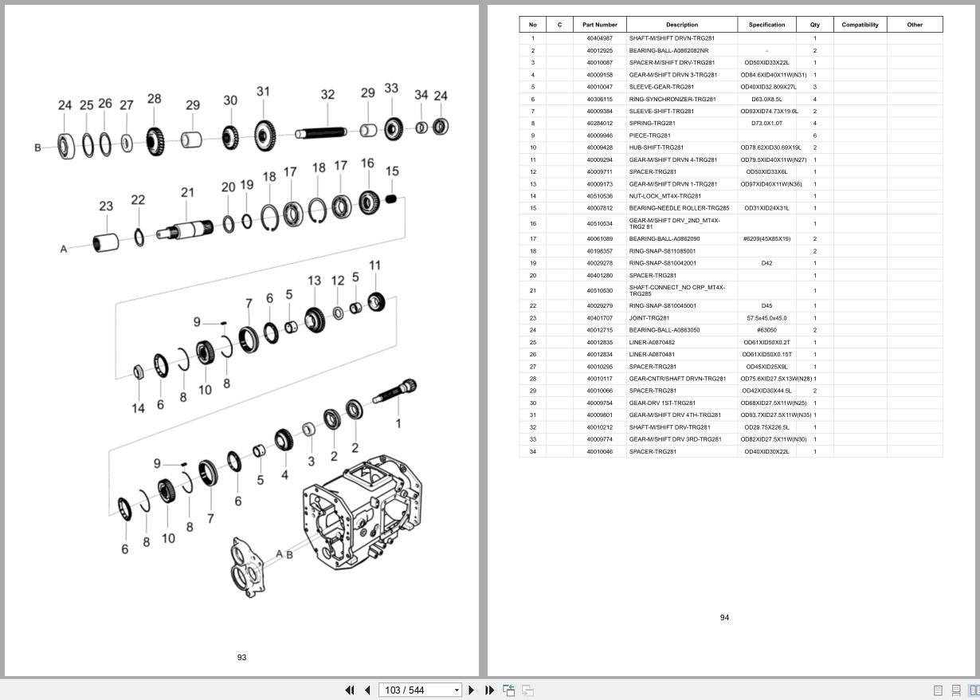Click specification #6209(45X85X19)
Image resolution: width=980 pixels, height=700 pixels.
tap(766, 239)
